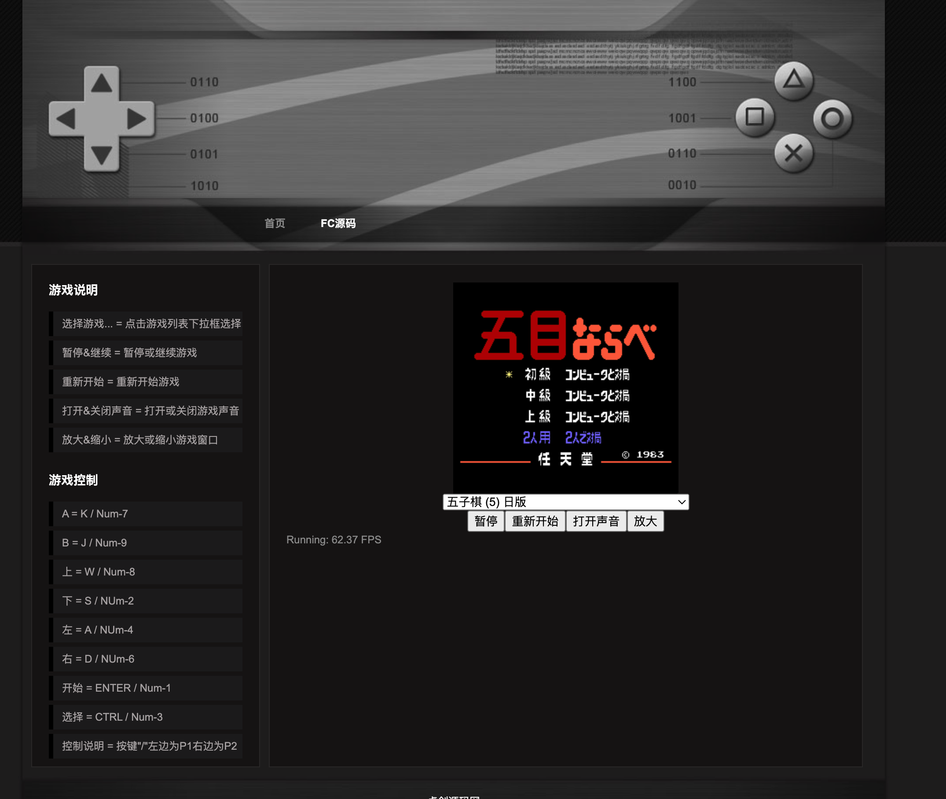Click the 选择游戏... instruction row
This screenshot has height=799, width=946.
pos(146,324)
